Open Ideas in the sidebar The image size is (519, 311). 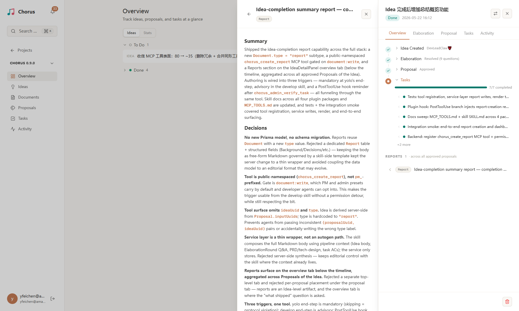32,87
